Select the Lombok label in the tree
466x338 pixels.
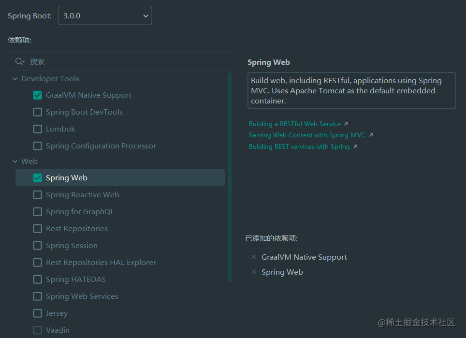(x=60, y=129)
